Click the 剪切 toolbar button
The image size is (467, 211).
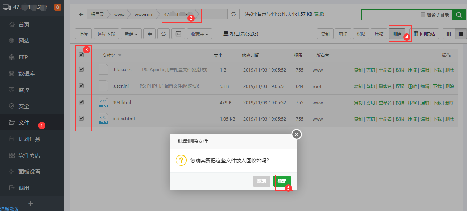343,34
